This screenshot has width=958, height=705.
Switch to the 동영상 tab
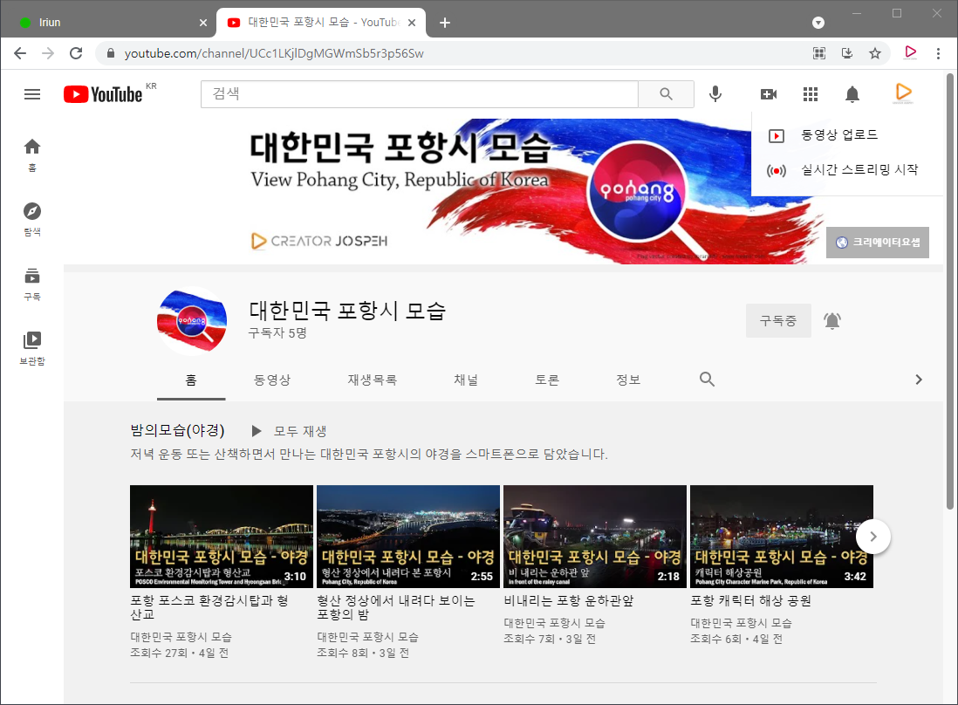272,380
